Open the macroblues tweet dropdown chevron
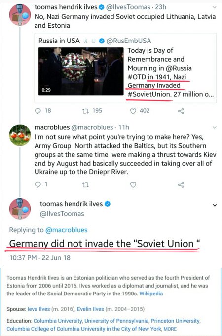Viewport: 222px width, 336px height. click(x=215, y=127)
